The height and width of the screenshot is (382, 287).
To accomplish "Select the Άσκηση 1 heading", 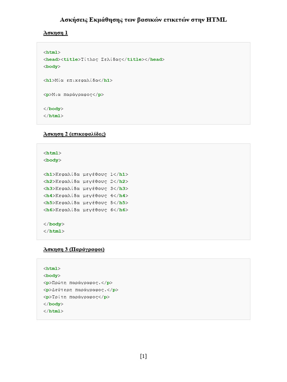I will 55,33.
